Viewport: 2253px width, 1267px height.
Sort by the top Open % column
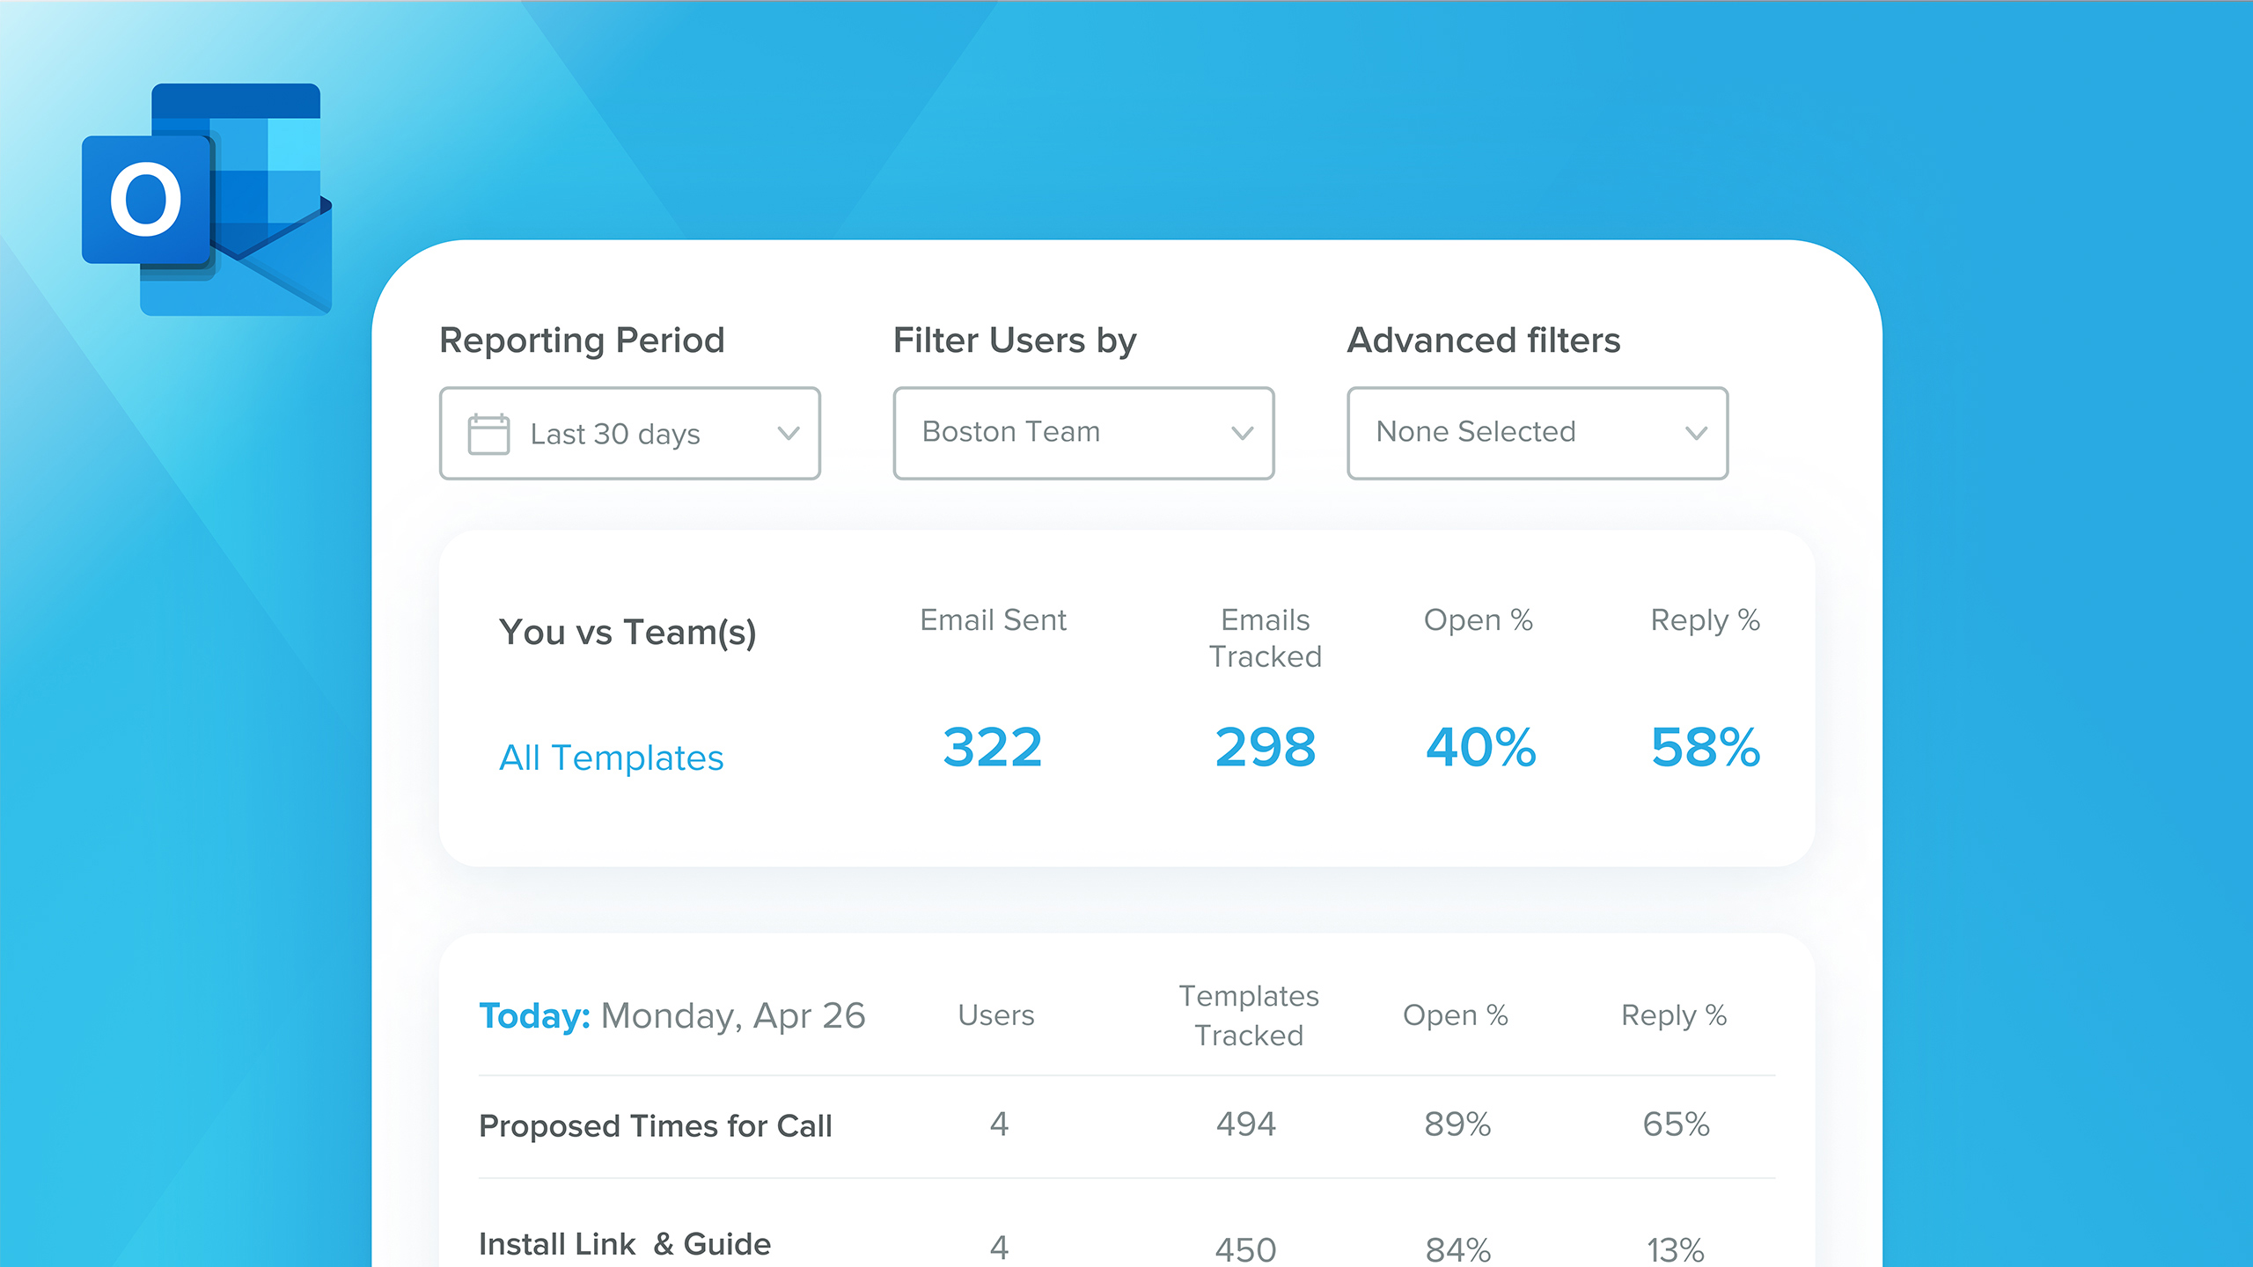1479,620
